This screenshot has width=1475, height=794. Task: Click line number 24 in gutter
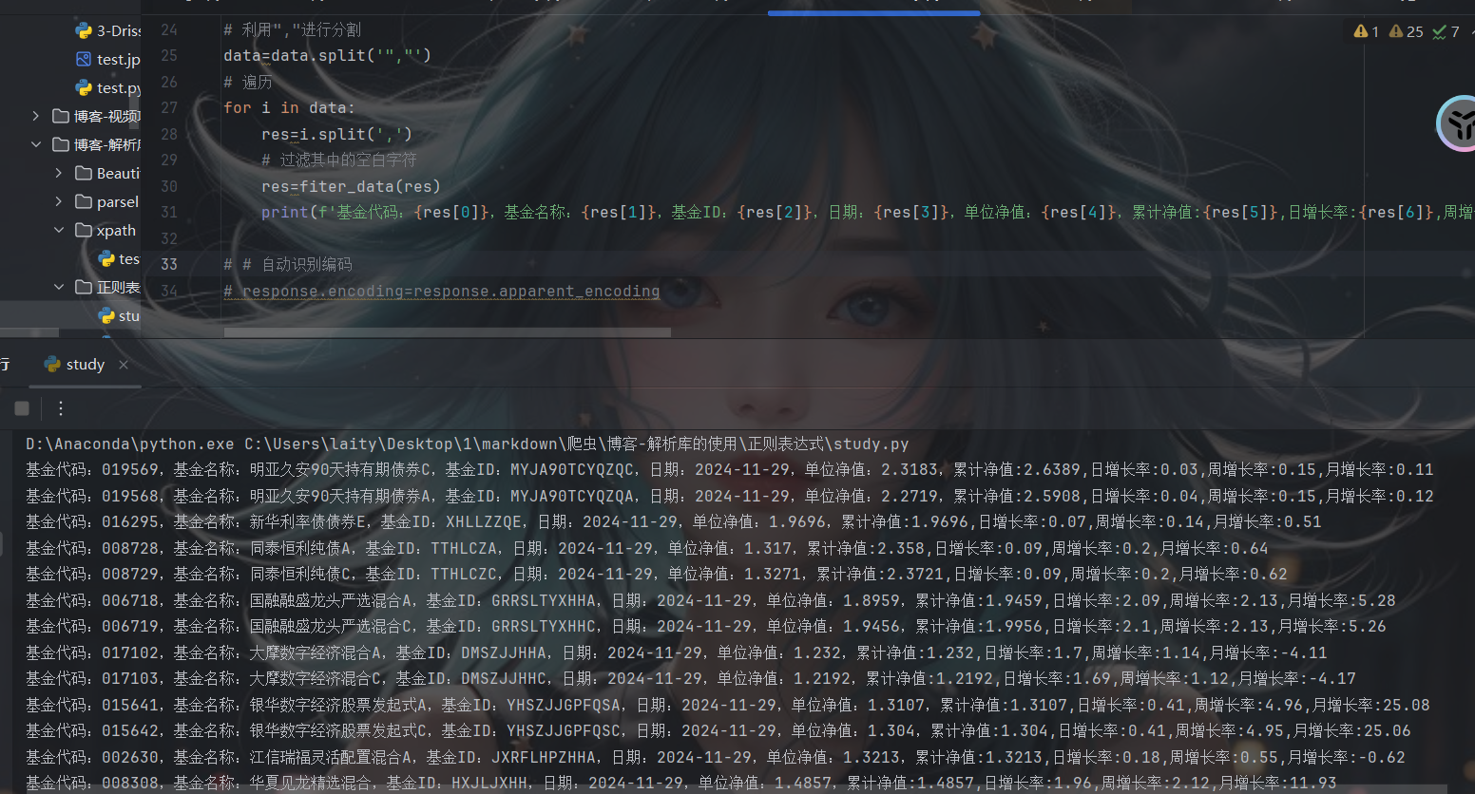[169, 29]
